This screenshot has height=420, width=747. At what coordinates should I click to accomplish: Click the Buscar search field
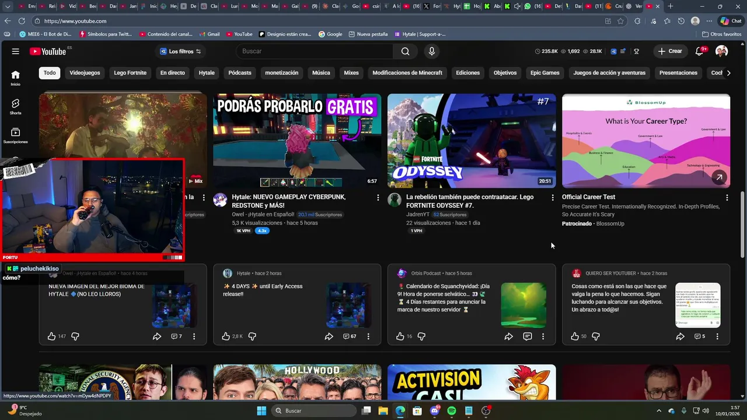point(315,51)
